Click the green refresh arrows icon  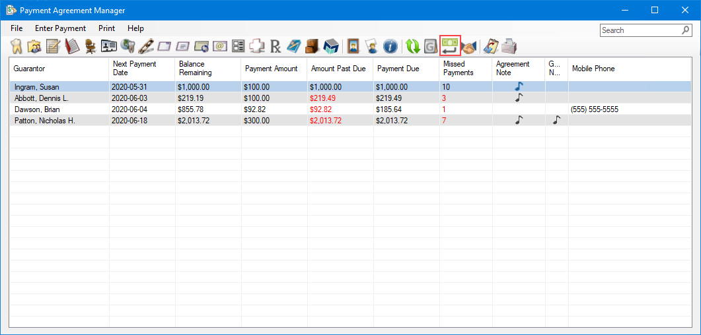(413, 46)
